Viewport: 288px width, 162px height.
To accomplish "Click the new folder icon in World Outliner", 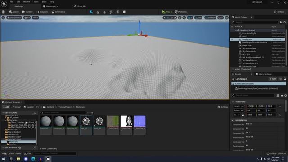I will [281, 22].
